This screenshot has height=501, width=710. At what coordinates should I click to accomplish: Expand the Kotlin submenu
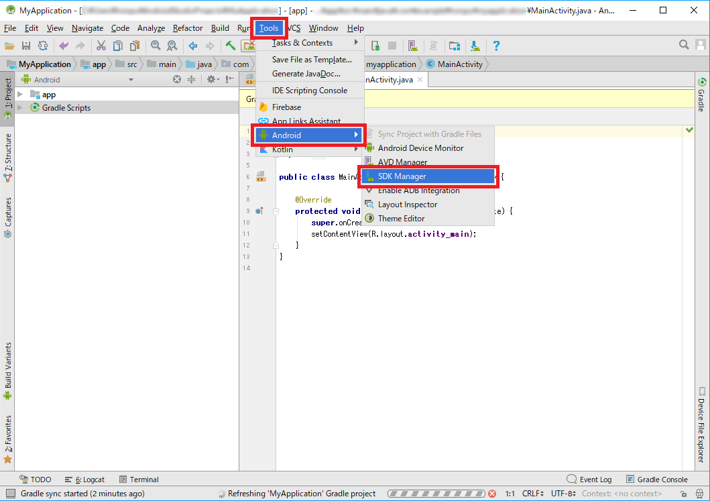point(310,150)
